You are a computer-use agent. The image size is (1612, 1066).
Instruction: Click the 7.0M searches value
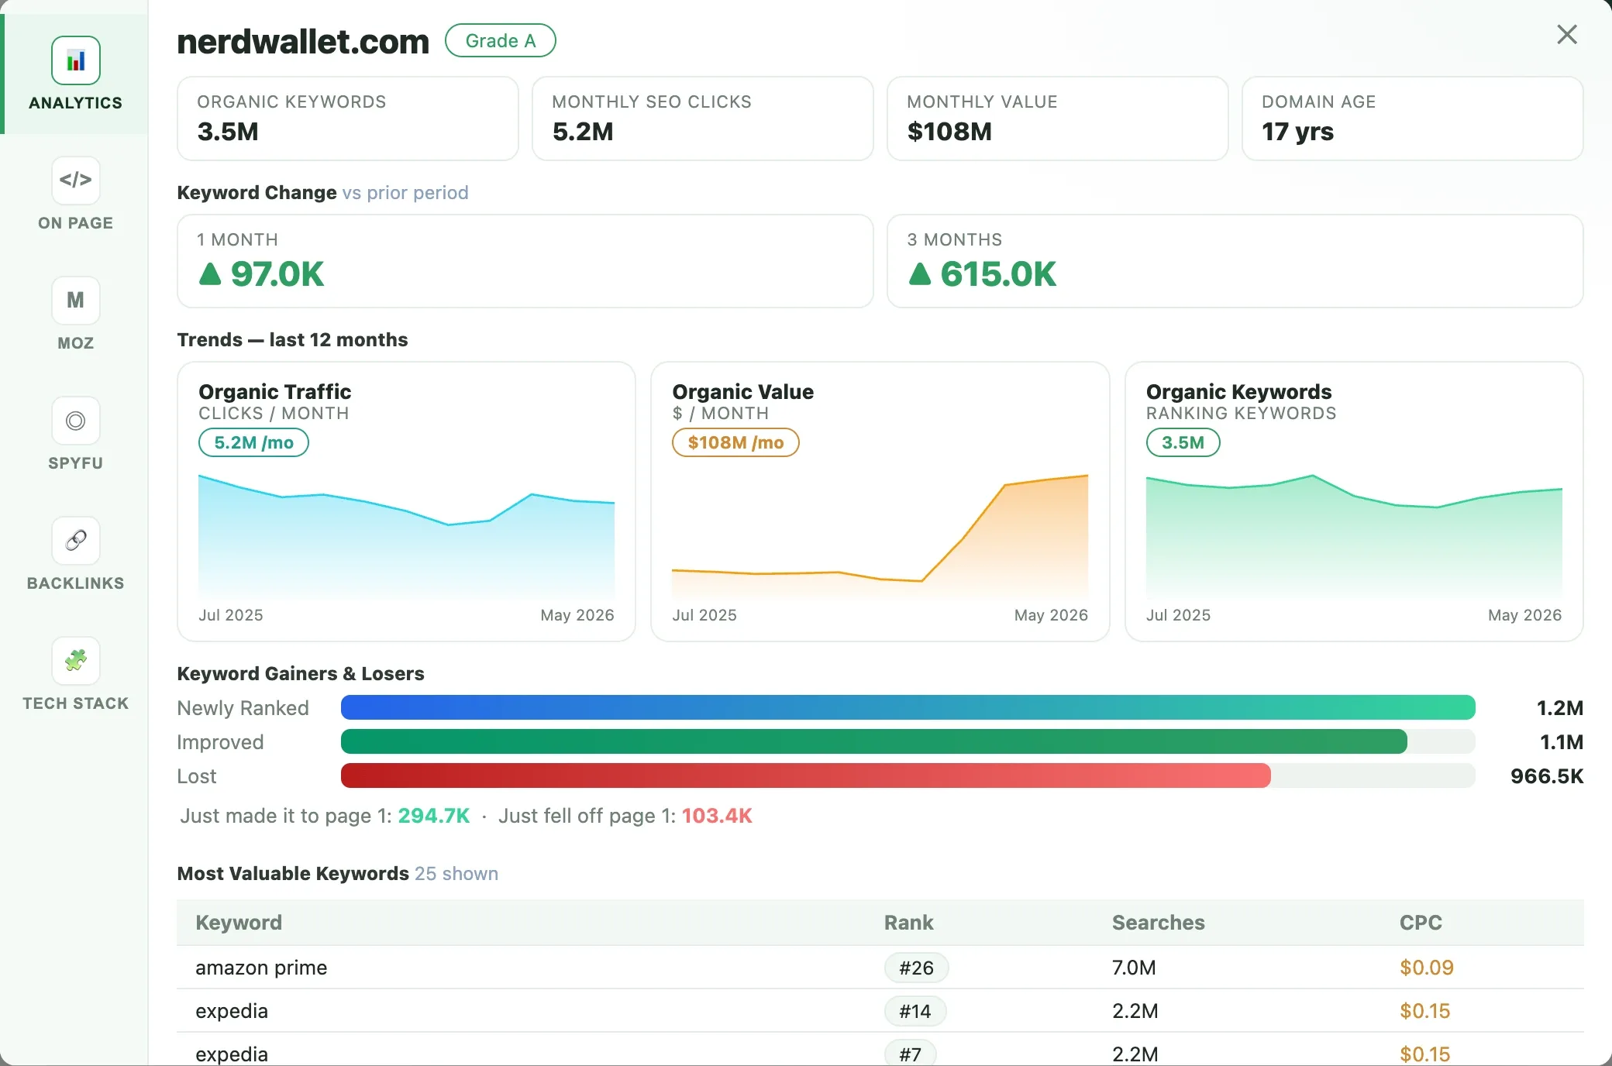[x=1134, y=968]
